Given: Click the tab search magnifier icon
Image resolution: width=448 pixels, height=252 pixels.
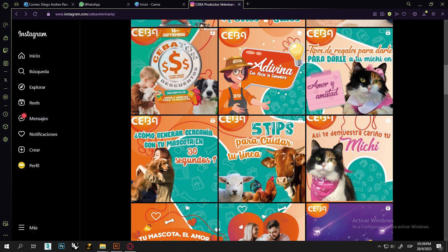Looking at the screenshot, I should pos(409,4).
